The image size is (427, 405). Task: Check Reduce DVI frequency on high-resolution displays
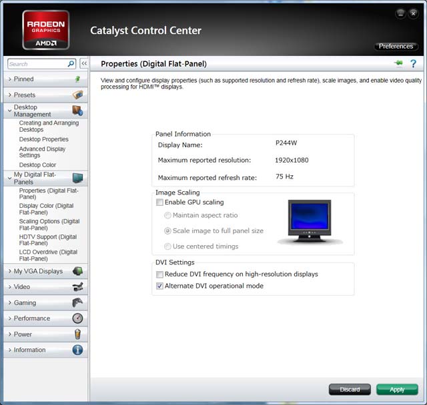159,274
